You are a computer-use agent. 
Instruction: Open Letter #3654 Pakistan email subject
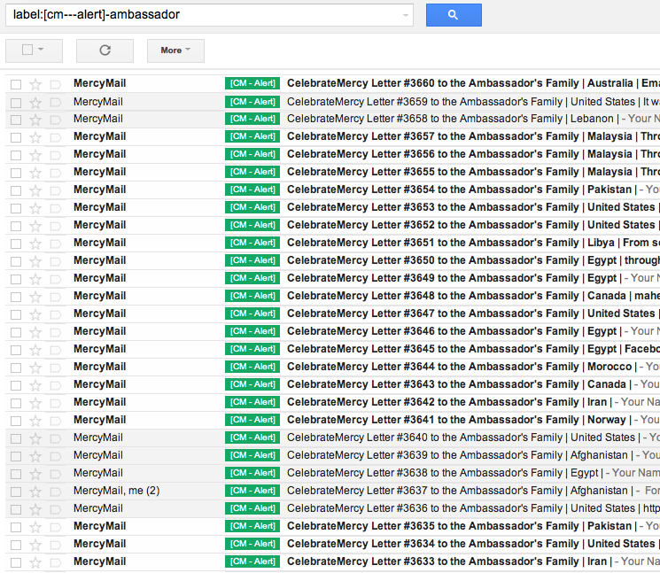(462, 190)
